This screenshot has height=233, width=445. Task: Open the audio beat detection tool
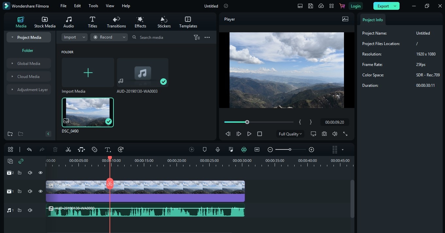click(x=81, y=149)
